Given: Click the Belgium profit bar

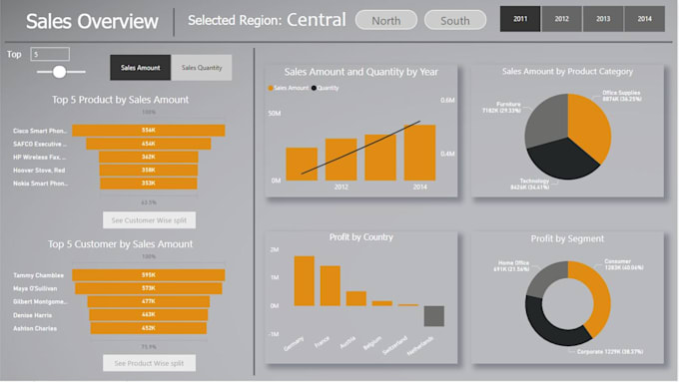Looking at the screenshot, I should click(381, 303).
